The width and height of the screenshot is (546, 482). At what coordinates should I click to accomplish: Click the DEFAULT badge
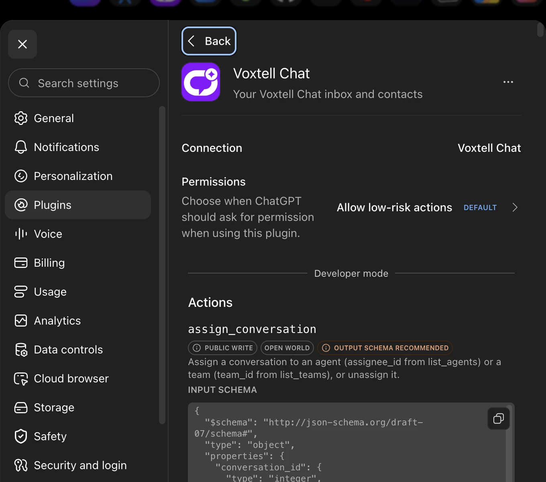coord(480,208)
